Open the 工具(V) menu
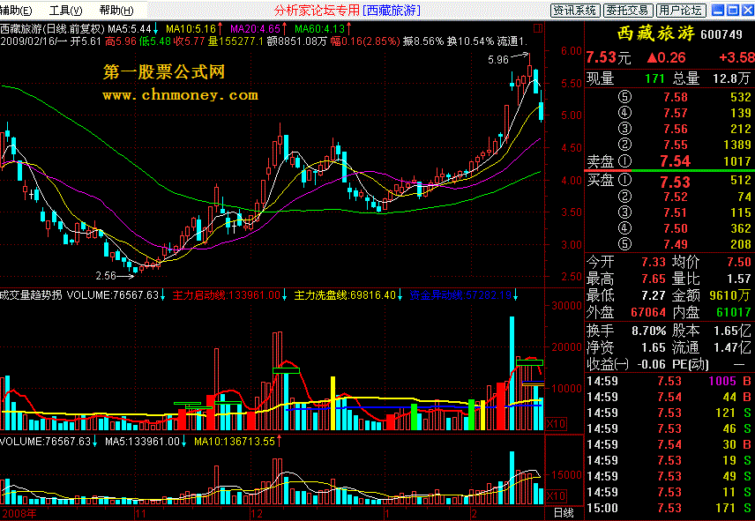This screenshot has width=755, height=521. pyautogui.click(x=65, y=10)
